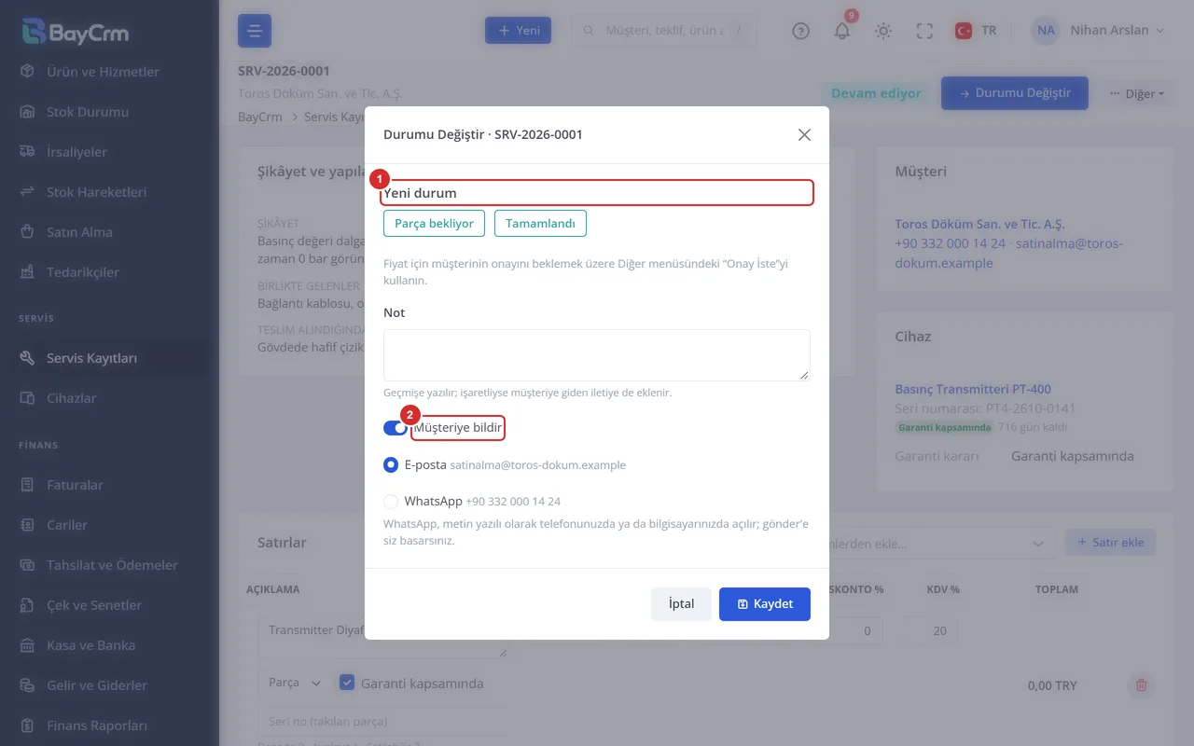Open İrsaliyeler in the sidebar

coord(76,152)
